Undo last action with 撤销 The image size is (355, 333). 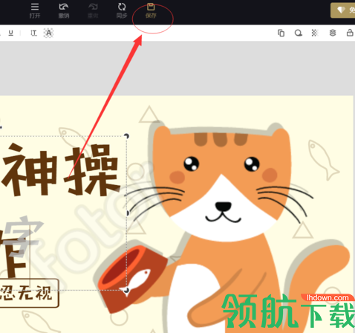[x=64, y=10]
